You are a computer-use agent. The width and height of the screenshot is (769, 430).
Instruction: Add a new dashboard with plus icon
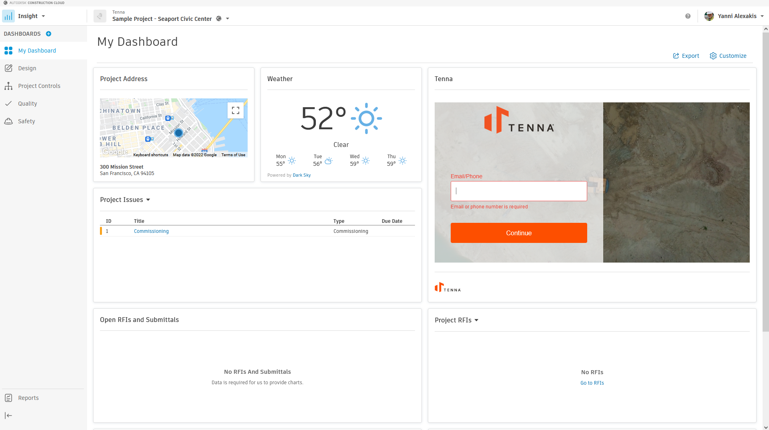[x=49, y=34]
